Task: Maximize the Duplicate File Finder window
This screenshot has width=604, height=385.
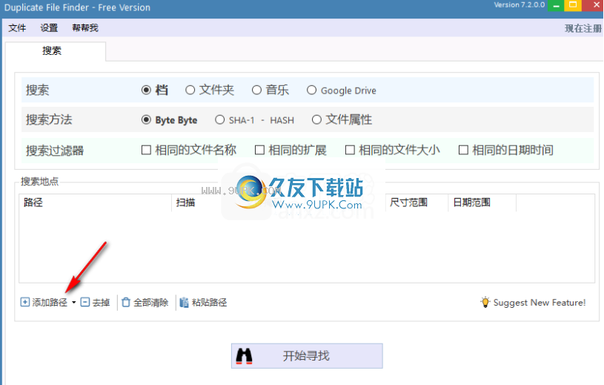Action: tap(573, 5)
